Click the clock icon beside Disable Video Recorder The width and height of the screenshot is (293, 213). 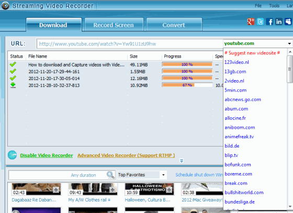pyautogui.click(x=13, y=155)
